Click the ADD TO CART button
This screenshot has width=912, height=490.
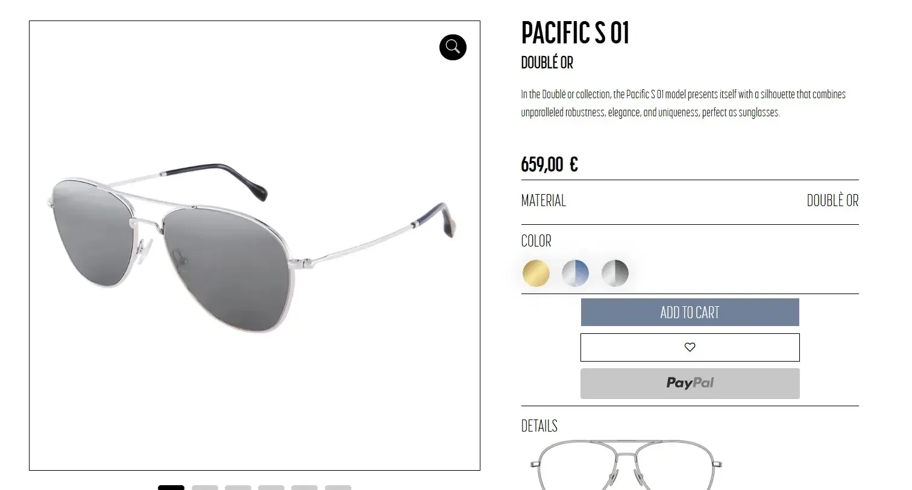click(x=690, y=312)
